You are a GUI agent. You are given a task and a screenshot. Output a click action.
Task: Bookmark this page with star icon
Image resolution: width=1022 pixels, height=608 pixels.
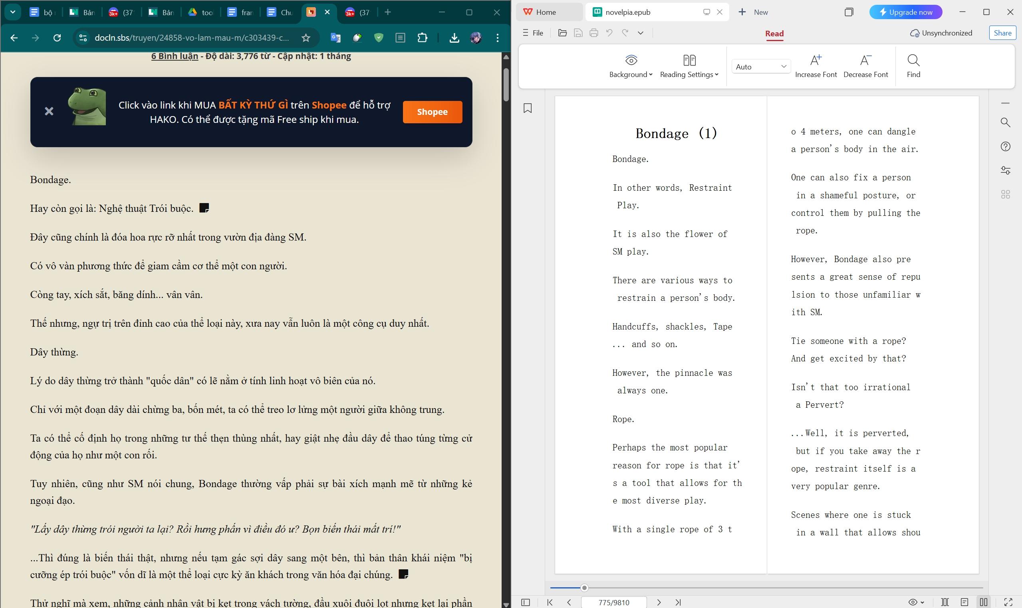point(306,38)
